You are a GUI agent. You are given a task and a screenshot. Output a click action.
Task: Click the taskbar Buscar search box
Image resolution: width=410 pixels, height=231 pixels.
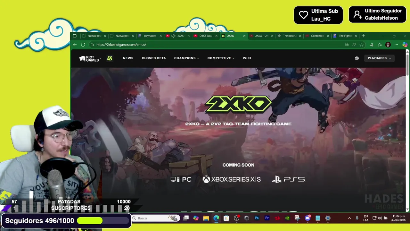[155, 218]
